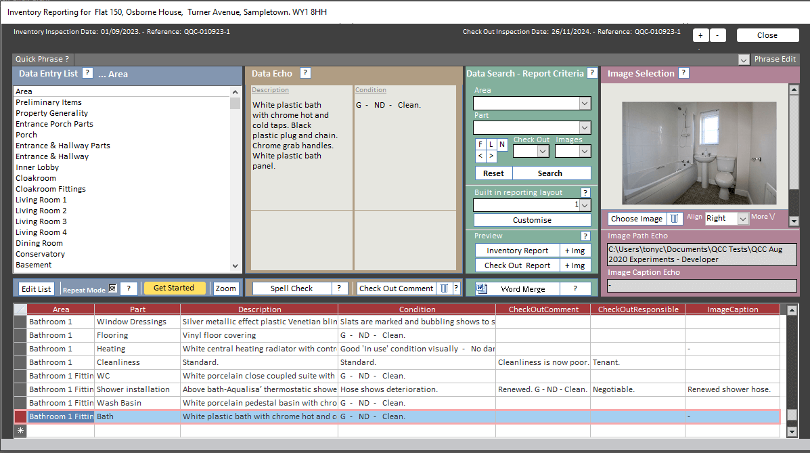
Task: Click the Customise button
Action: (532, 220)
